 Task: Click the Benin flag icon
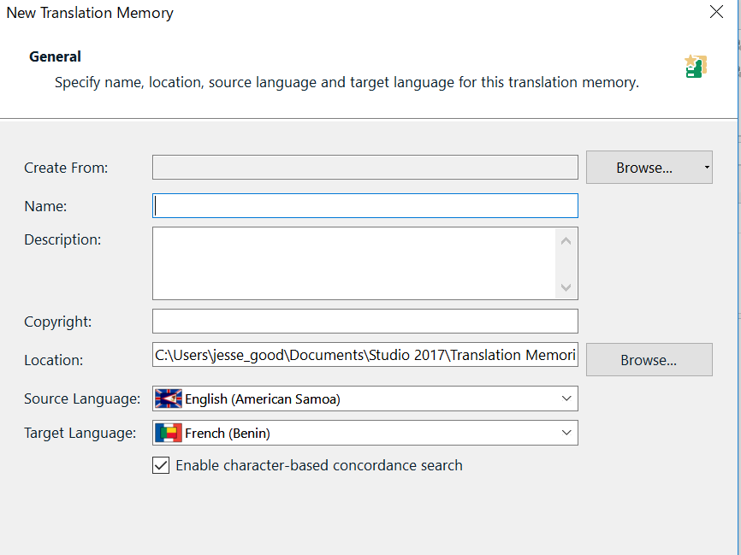[x=169, y=433]
